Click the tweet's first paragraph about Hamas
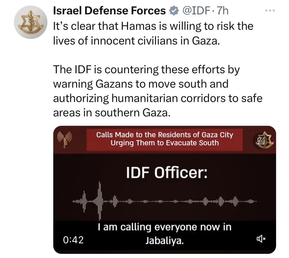Image resolution: width=289 pixels, height=258 pixels. pyautogui.click(x=153, y=34)
